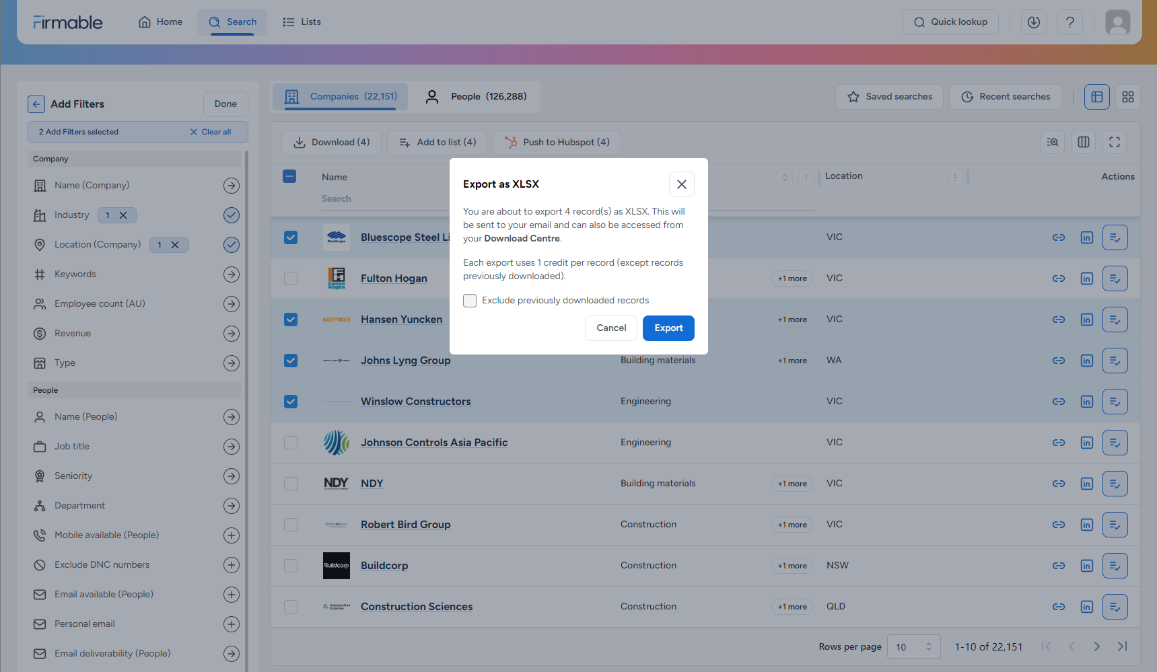The image size is (1157, 672).
Task: Open the Lists nav item
Action: tap(302, 22)
